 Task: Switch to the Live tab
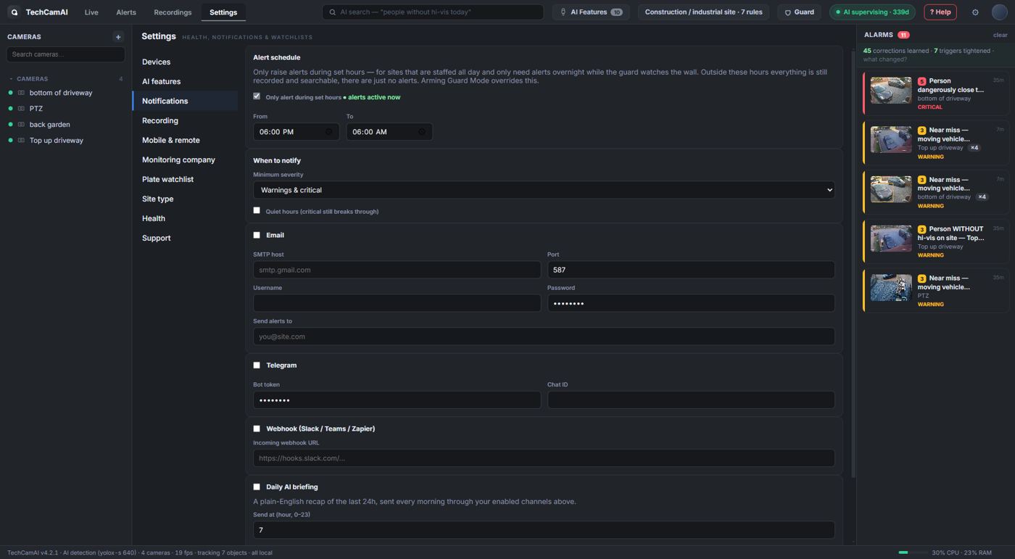[x=91, y=12]
